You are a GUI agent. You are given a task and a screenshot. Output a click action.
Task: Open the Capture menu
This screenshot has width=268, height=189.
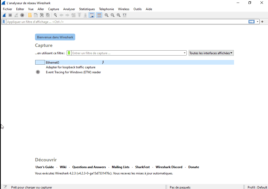click(x=54, y=9)
